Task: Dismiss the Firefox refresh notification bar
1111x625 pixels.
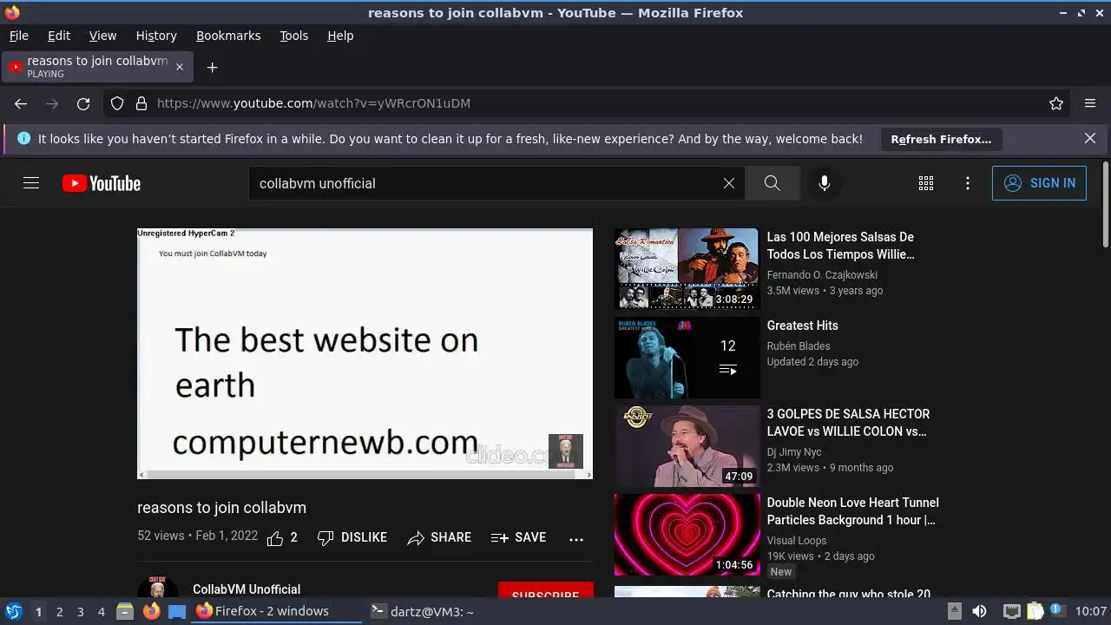Action: [x=1090, y=138]
